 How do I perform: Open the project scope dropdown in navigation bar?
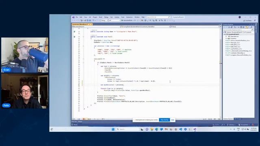coord(97,26)
